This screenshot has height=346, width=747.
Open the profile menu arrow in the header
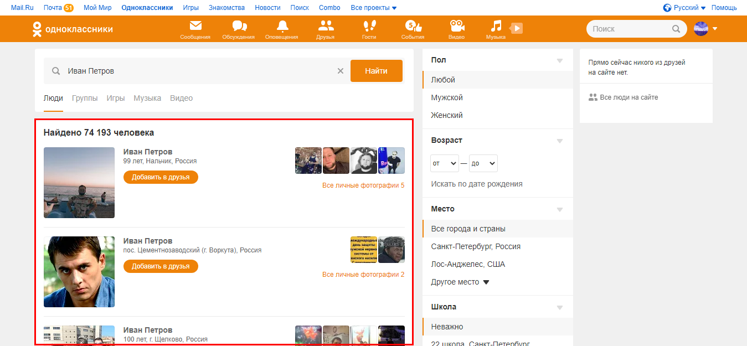(715, 29)
